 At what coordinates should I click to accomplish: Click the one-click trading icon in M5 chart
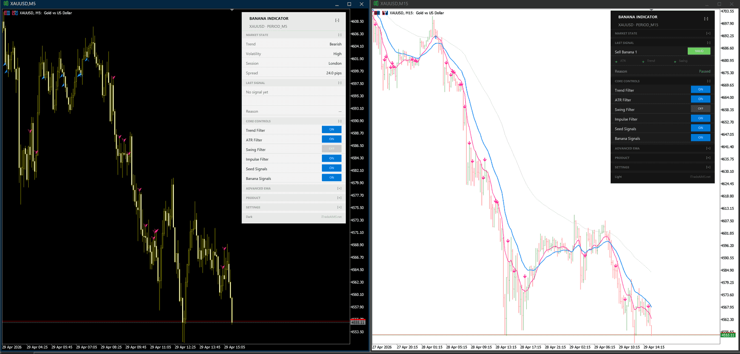pyautogui.click(x=15, y=13)
